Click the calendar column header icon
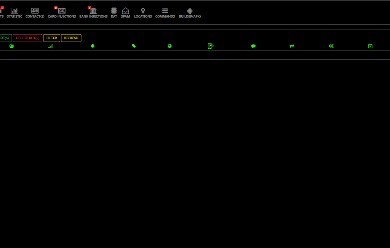The image size is (390, 248). tap(370, 46)
